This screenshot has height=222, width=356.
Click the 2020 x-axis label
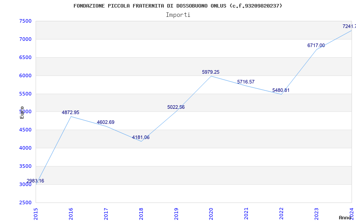pos(211,214)
